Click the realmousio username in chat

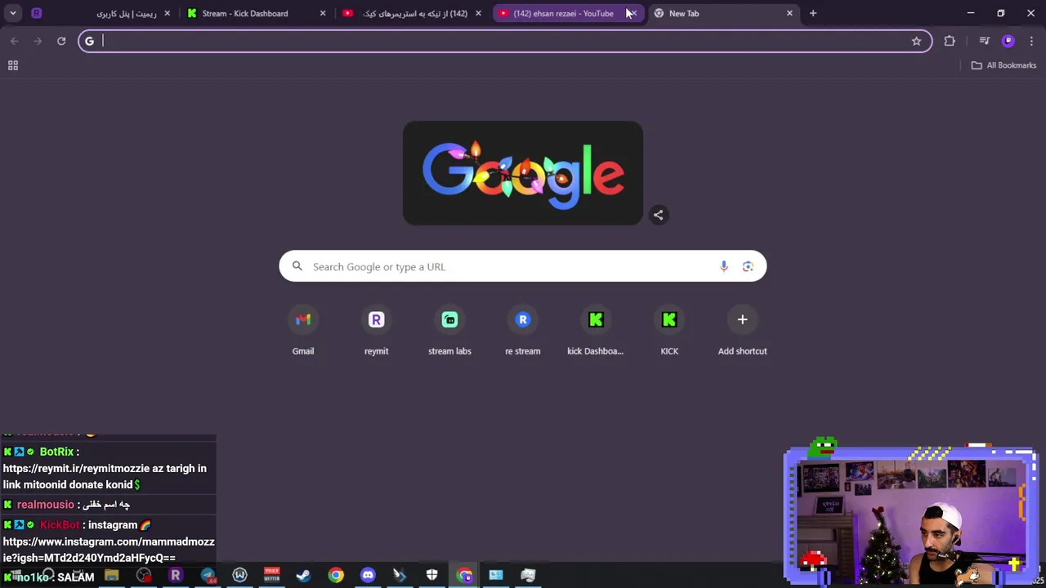(46, 505)
